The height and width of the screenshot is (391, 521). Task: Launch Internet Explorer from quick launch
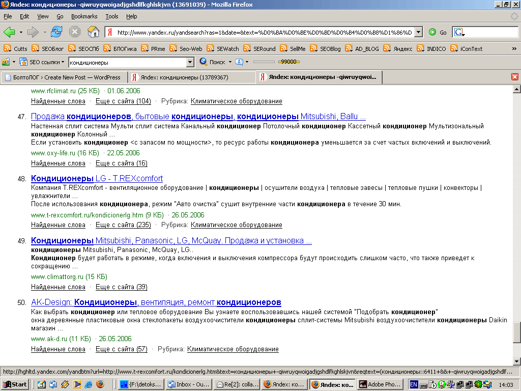point(89,385)
